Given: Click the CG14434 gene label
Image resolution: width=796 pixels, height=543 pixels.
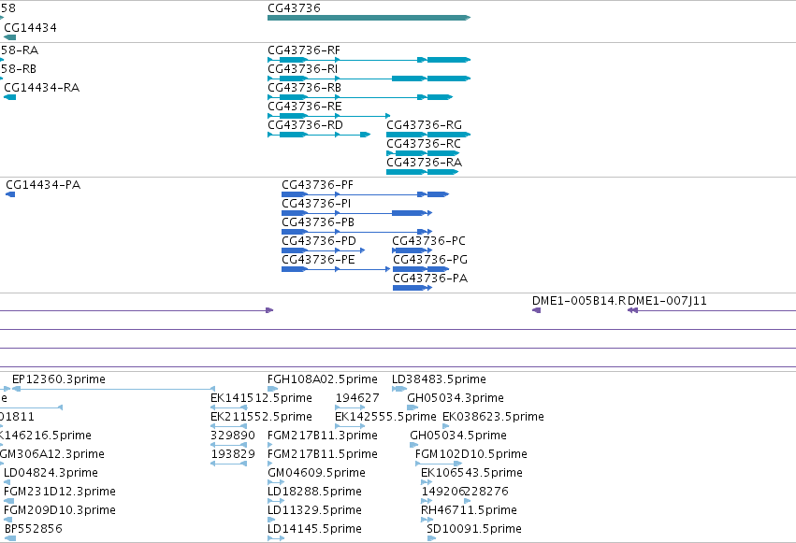Looking at the screenshot, I should click(31, 28).
